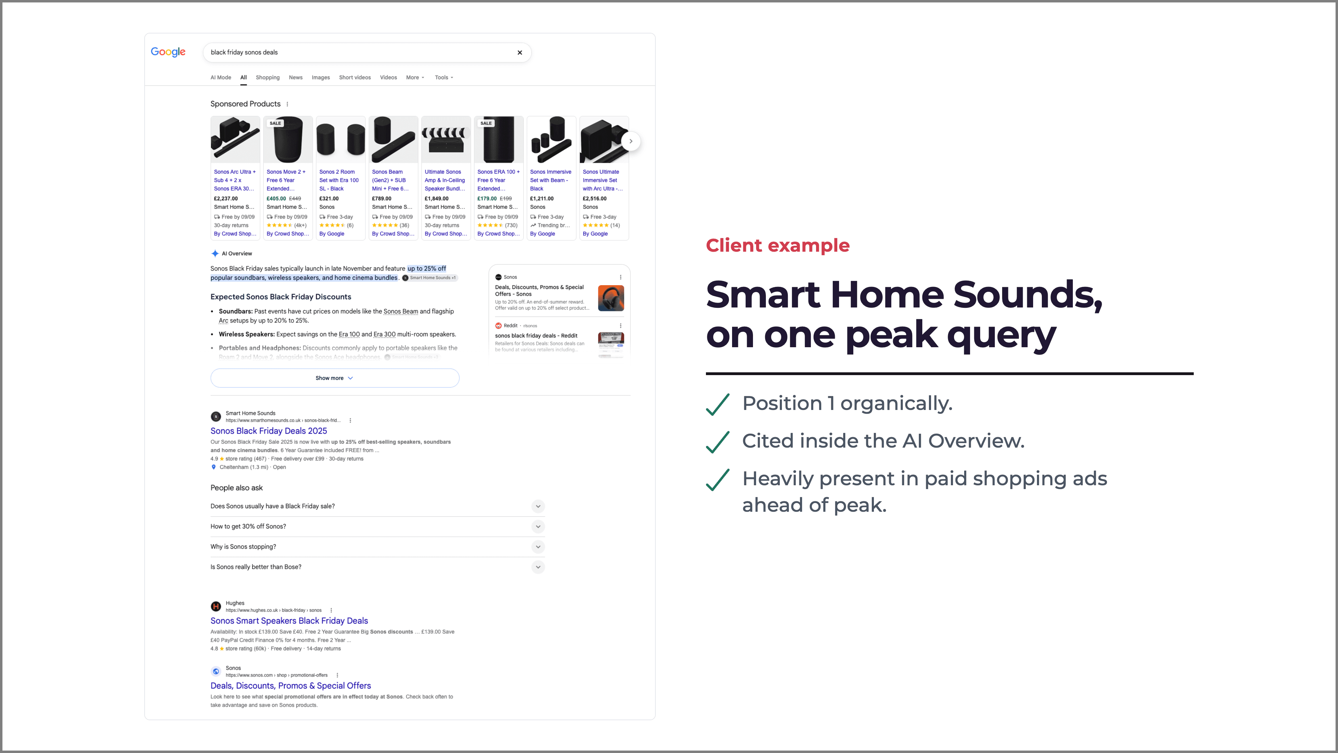The height and width of the screenshot is (753, 1338).
Task: Switch to the Short videos tab
Action: pyautogui.click(x=355, y=77)
